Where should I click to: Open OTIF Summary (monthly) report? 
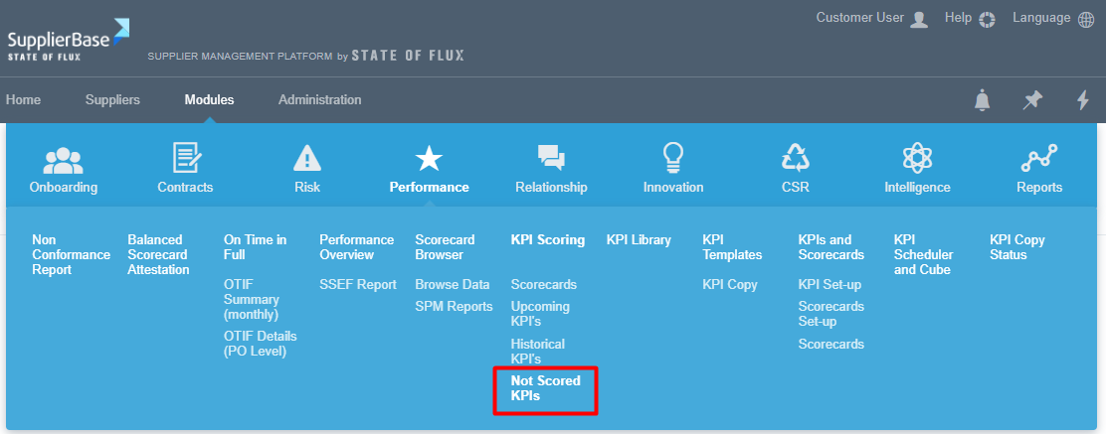coord(252,299)
